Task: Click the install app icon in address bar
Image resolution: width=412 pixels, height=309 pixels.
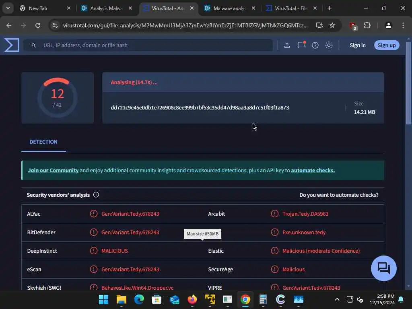Action: (x=319, y=25)
